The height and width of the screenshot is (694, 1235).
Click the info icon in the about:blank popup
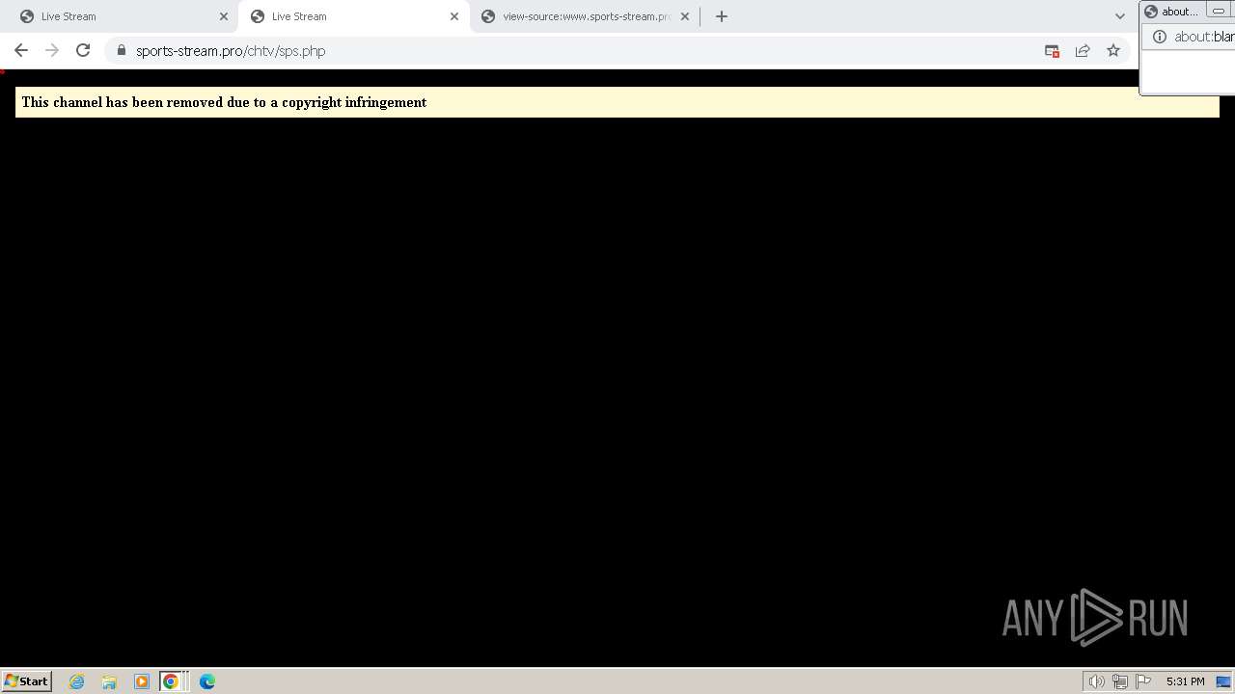click(1160, 37)
